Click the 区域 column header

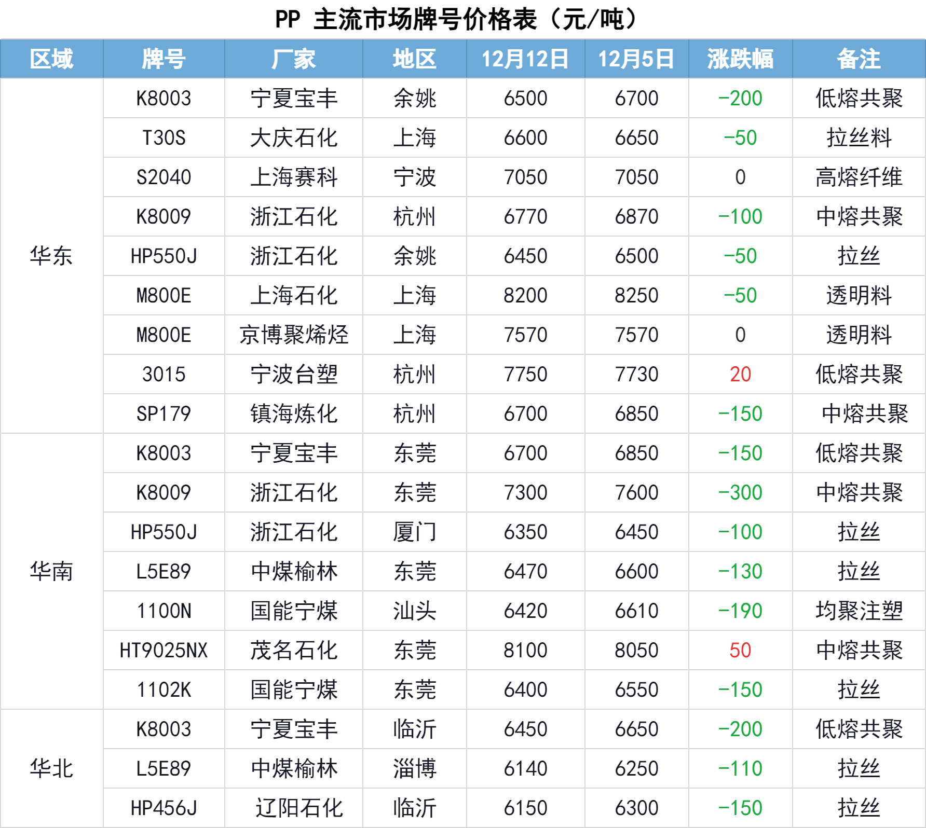(x=51, y=59)
